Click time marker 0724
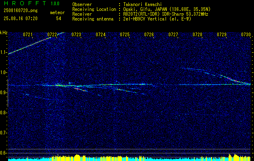Screen dimensions: 254x161 point(101,34)
